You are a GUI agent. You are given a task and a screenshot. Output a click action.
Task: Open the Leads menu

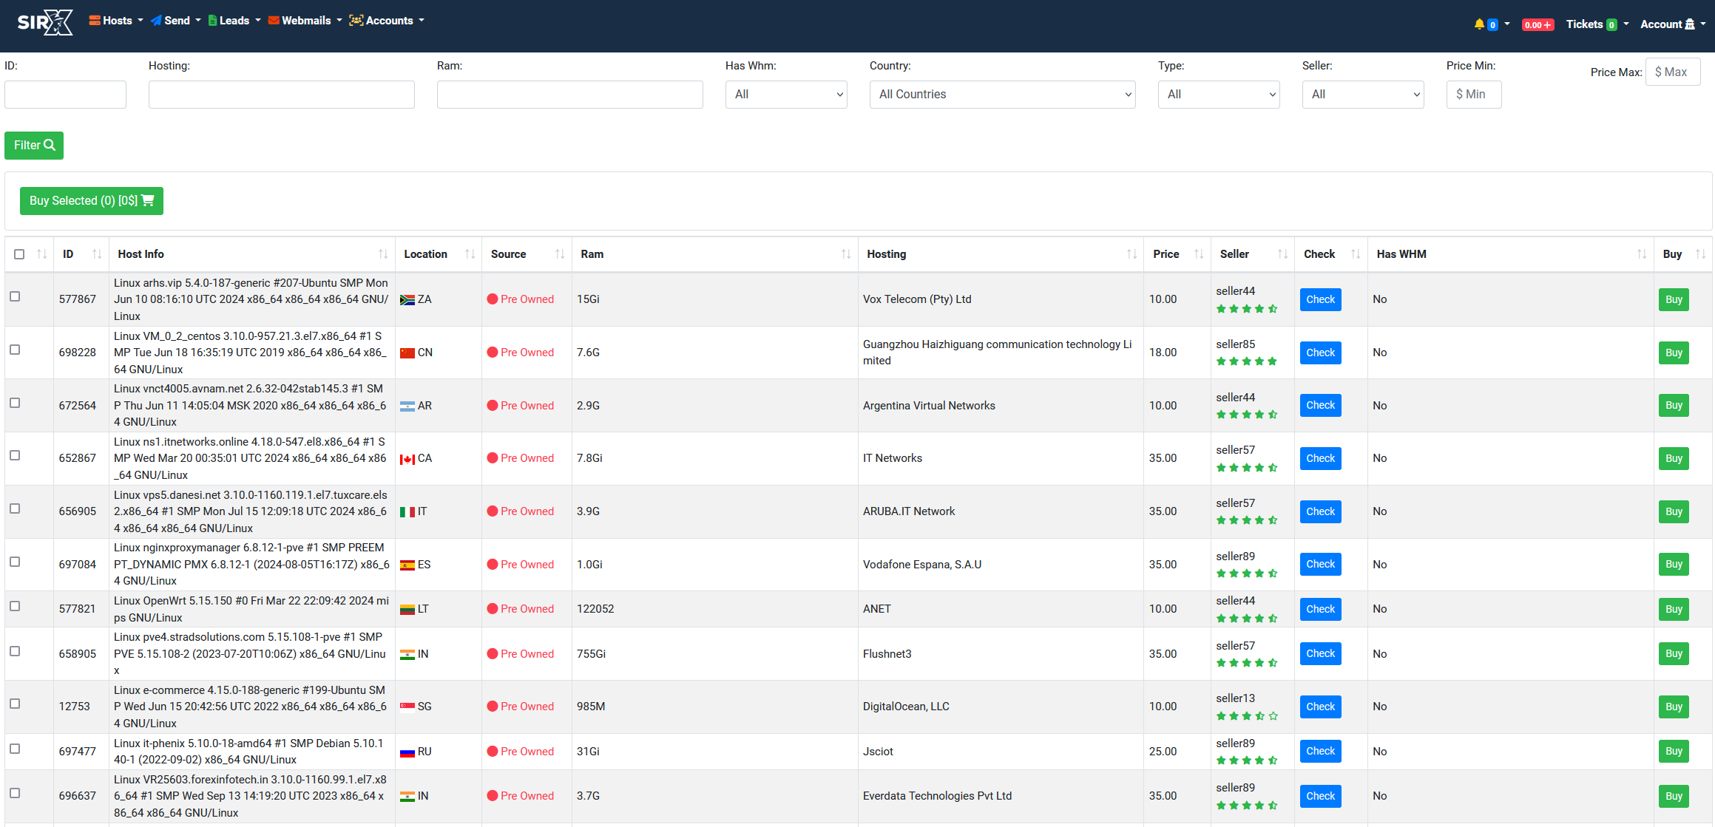click(234, 21)
